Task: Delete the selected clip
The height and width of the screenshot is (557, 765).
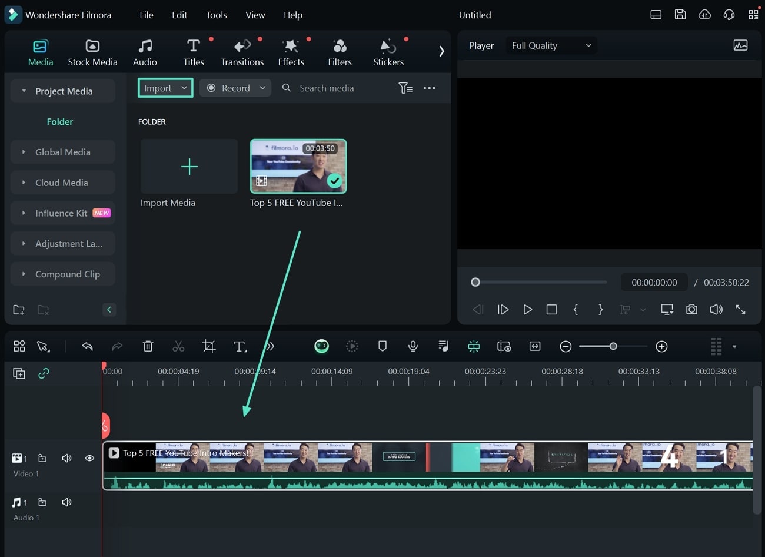Action: [x=148, y=346]
